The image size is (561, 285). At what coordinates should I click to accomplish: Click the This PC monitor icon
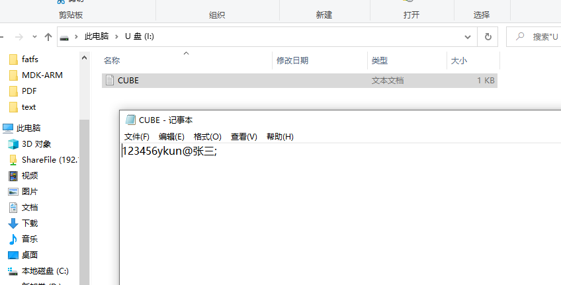pyautogui.click(x=8, y=128)
